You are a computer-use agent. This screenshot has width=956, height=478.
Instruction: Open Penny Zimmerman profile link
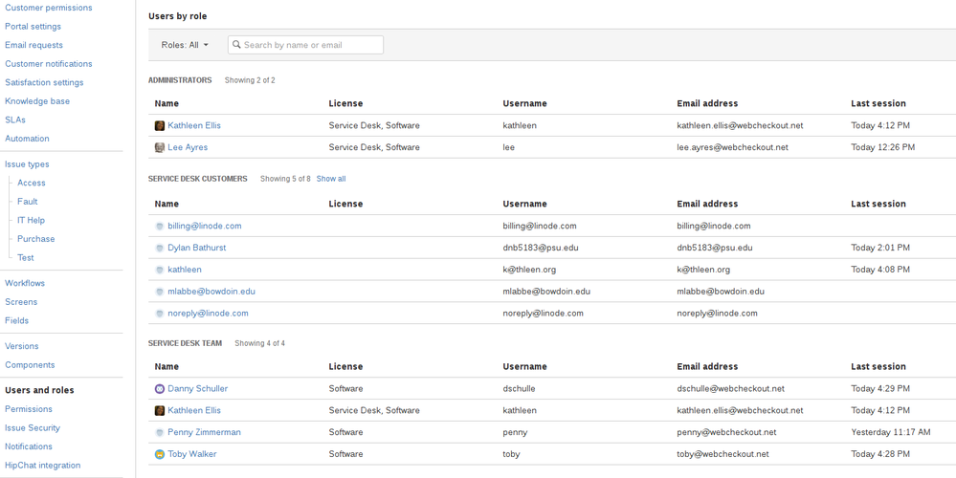point(204,432)
